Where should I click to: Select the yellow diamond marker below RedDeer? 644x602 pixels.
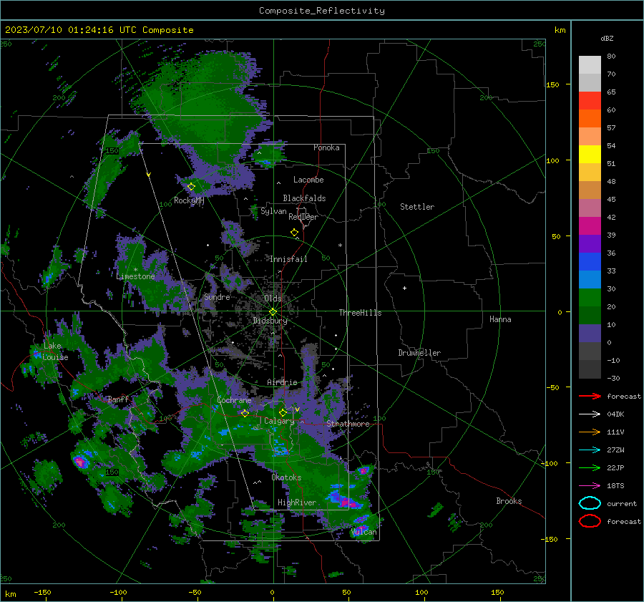[294, 233]
